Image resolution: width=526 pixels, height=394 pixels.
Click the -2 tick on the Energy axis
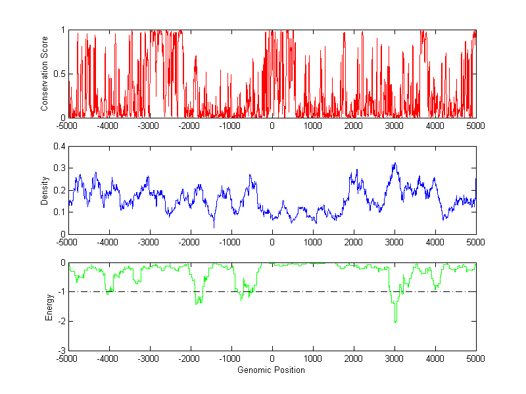click(60, 321)
